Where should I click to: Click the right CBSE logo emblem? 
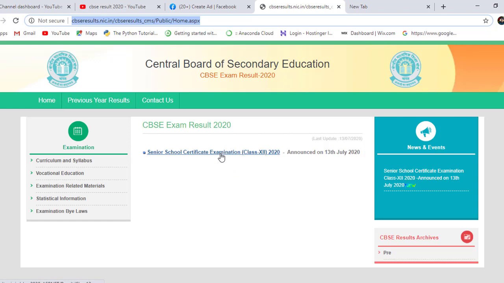pyautogui.click(x=406, y=69)
